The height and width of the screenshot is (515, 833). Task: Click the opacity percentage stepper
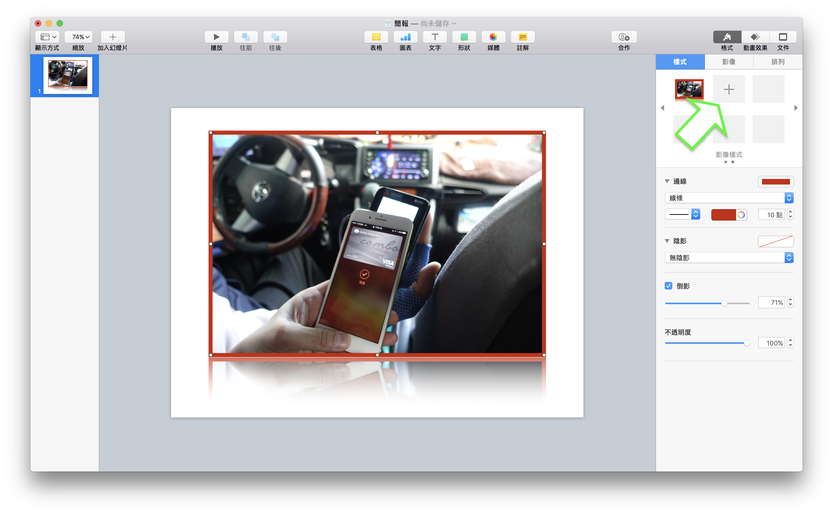790,343
